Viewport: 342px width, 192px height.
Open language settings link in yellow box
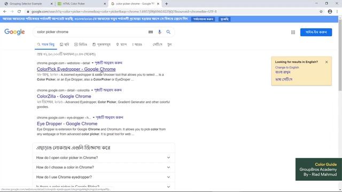click(284, 79)
